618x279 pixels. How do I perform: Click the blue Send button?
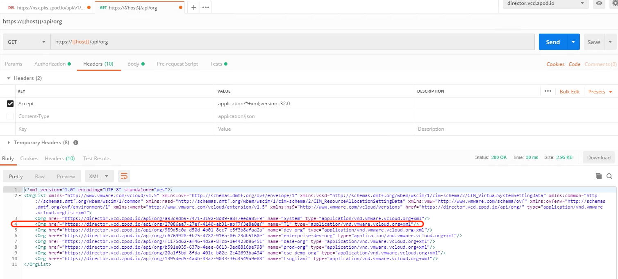[x=552, y=42]
